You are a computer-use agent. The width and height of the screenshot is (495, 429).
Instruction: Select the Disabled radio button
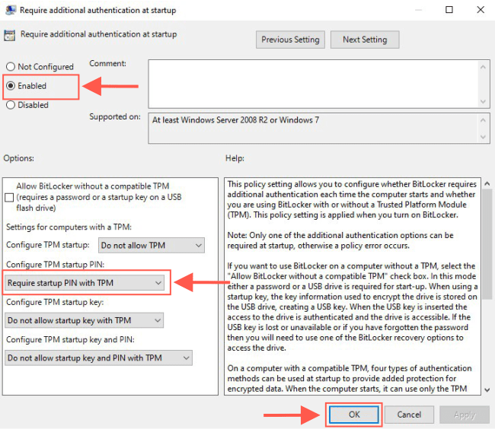[11, 105]
